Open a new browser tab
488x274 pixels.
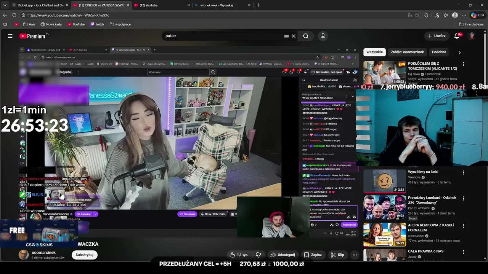click(258, 5)
